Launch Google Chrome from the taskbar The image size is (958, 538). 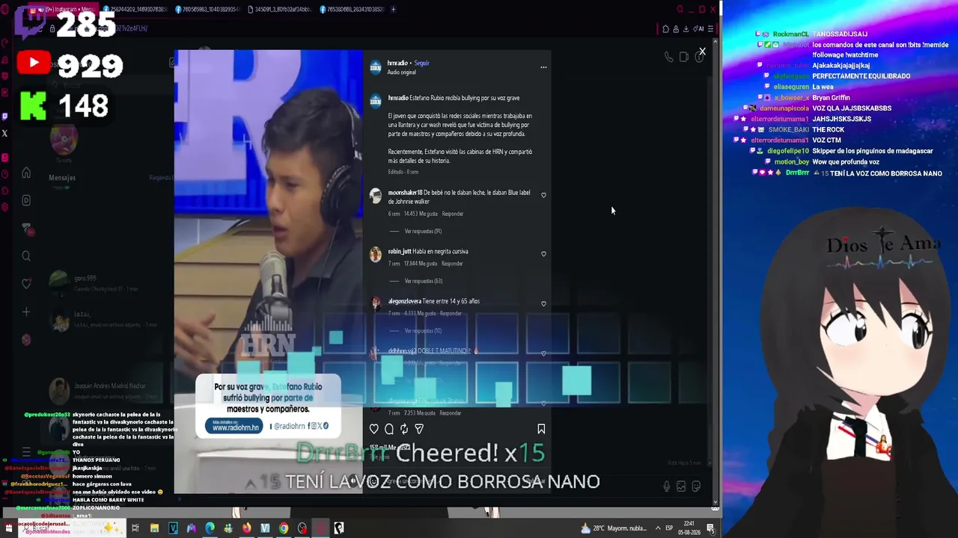coord(284,528)
